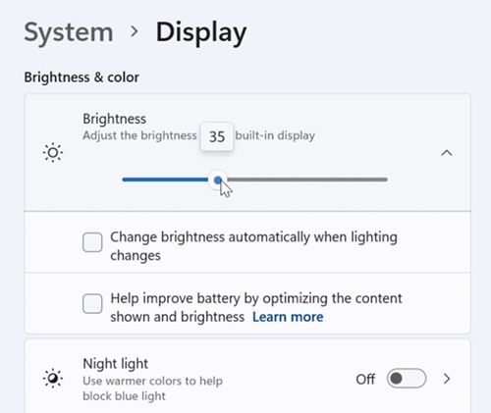The width and height of the screenshot is (491, 413).
Task: Open Night light settings arrow
Action: [447, 379]
